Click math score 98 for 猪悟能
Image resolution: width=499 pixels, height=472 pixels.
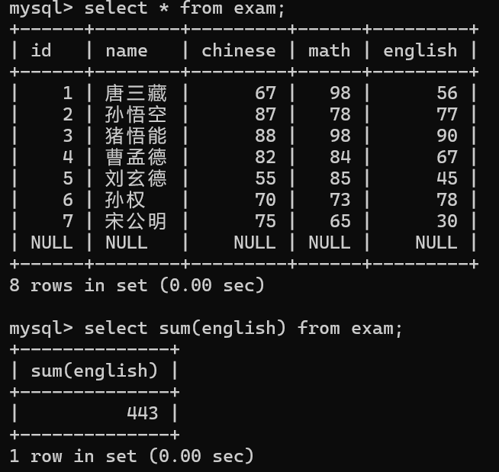340,136
